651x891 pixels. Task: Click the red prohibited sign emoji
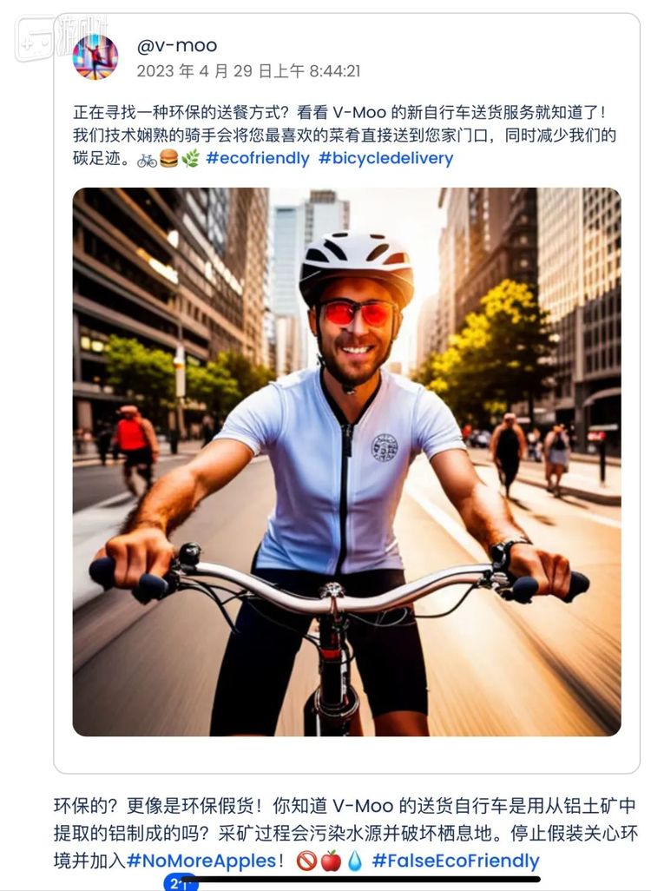pyautogui.click(x=306, y=861)
